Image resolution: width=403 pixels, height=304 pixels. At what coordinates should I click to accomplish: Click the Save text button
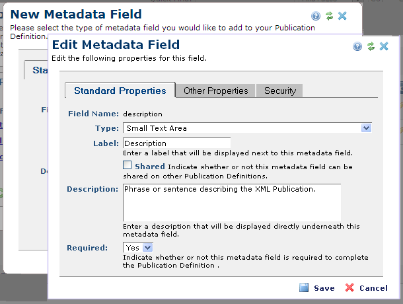(x=324, y=288)
